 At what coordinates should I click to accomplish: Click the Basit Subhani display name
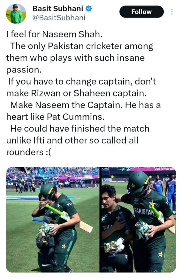coord(58,9)
